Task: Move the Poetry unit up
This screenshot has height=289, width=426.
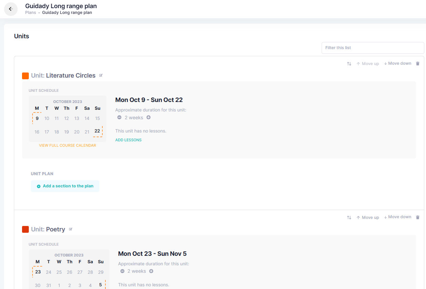Action: [368, 217]
